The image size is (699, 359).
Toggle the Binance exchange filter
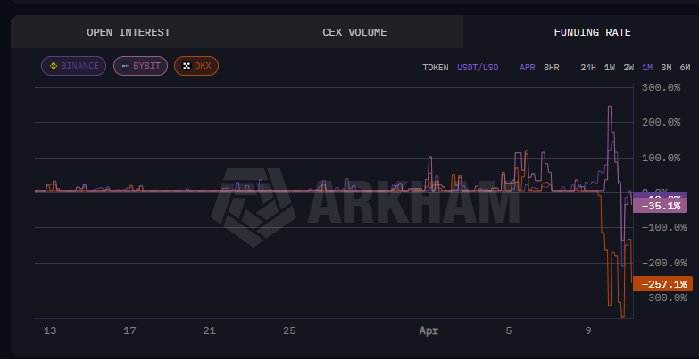click(x=73, y=66)
